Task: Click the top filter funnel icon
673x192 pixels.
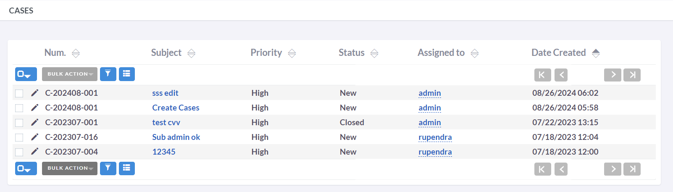Action: coord(108,74)
